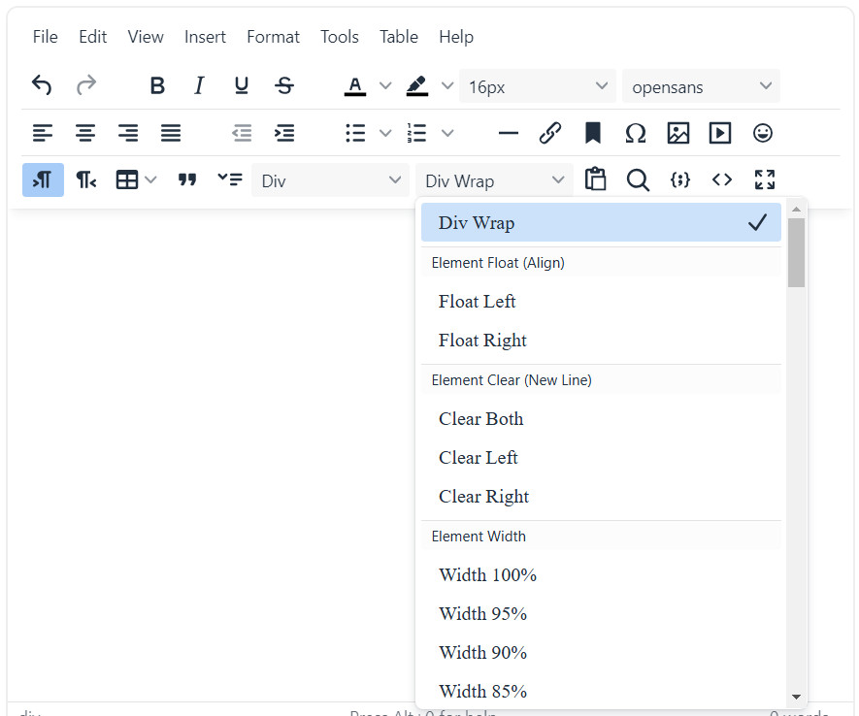The height and width of the screenshot is (716, 859).
Task: Open the Insert menu
Action: pyautogui.click(x=205, y=37)
